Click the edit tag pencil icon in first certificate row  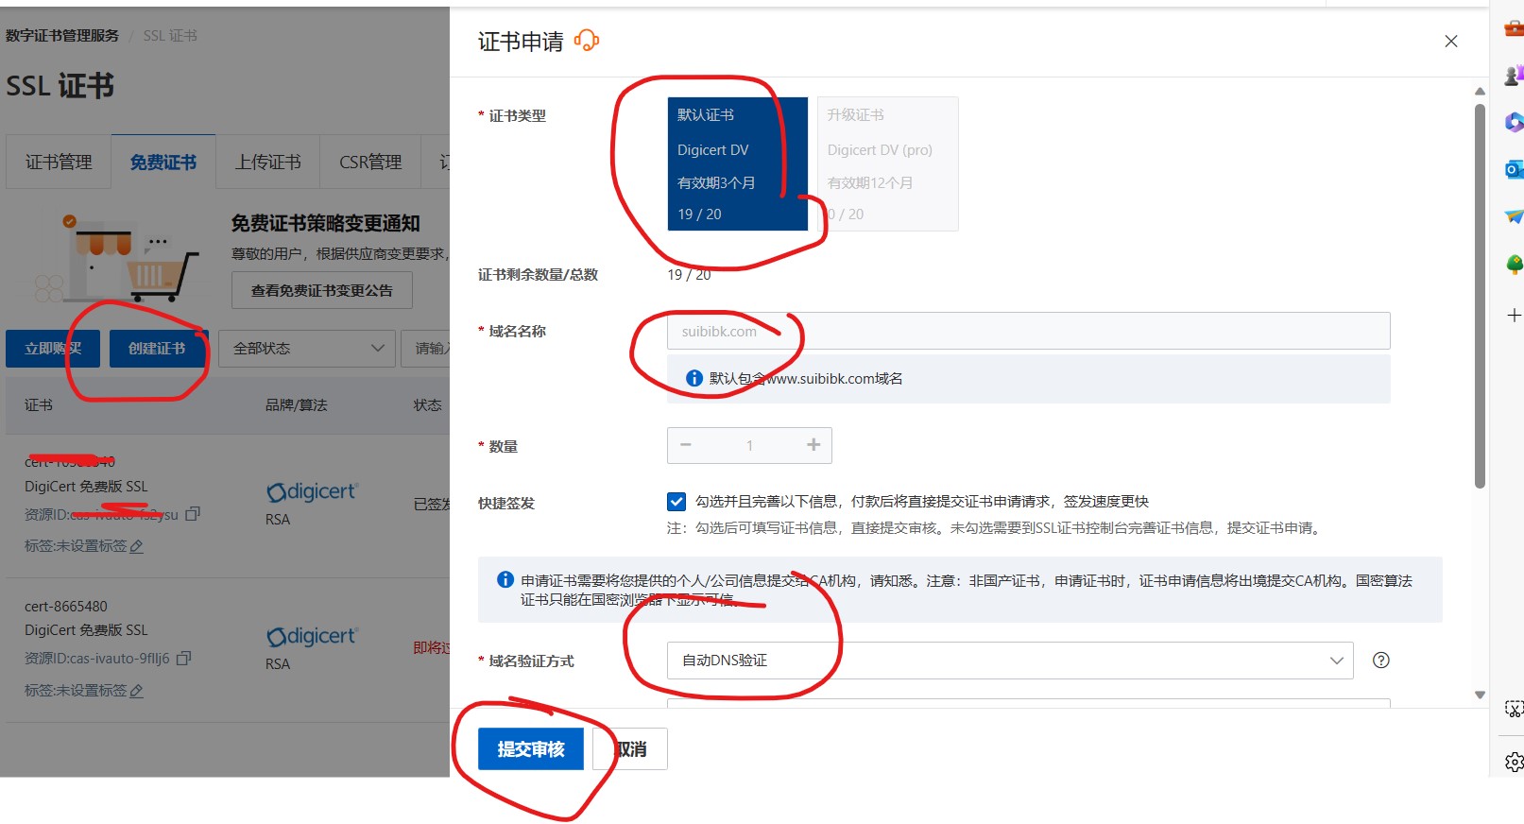(136, 546)
